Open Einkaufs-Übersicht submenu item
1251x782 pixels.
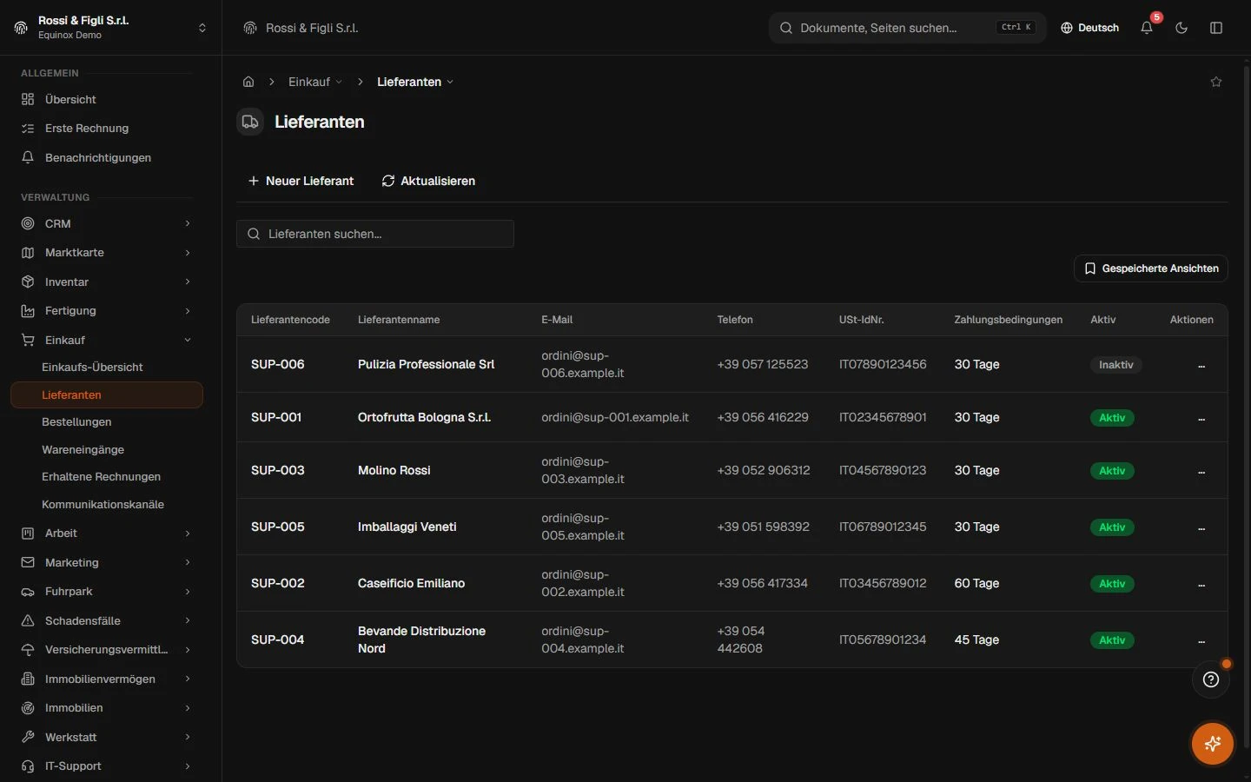click(106, 367)
